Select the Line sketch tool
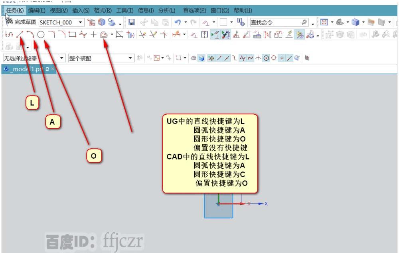399x253 pixels. pyautogui.click(x=20, y=35)
